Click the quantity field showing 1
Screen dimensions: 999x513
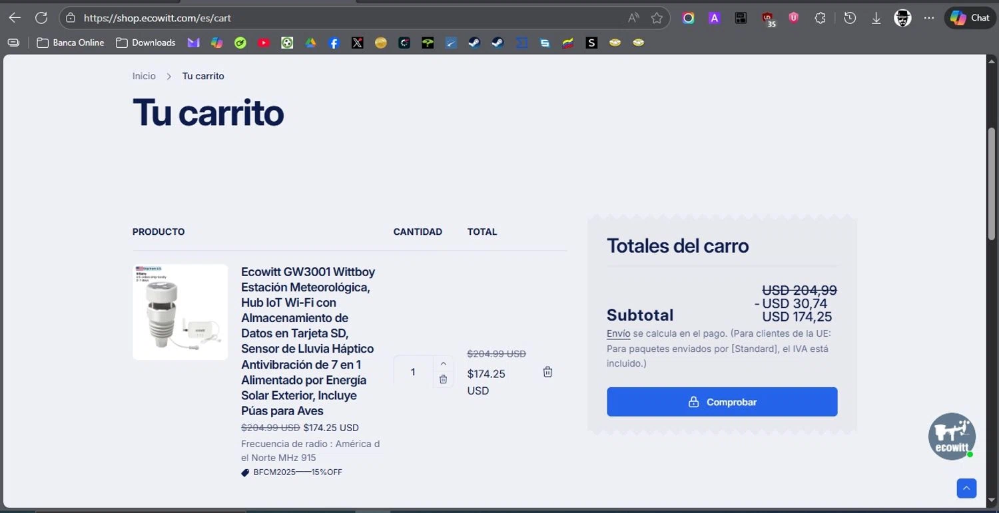(413, 372)
